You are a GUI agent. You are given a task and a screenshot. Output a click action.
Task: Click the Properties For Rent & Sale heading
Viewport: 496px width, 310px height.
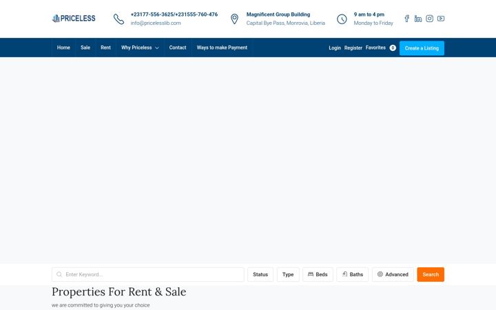pos(119,291)
